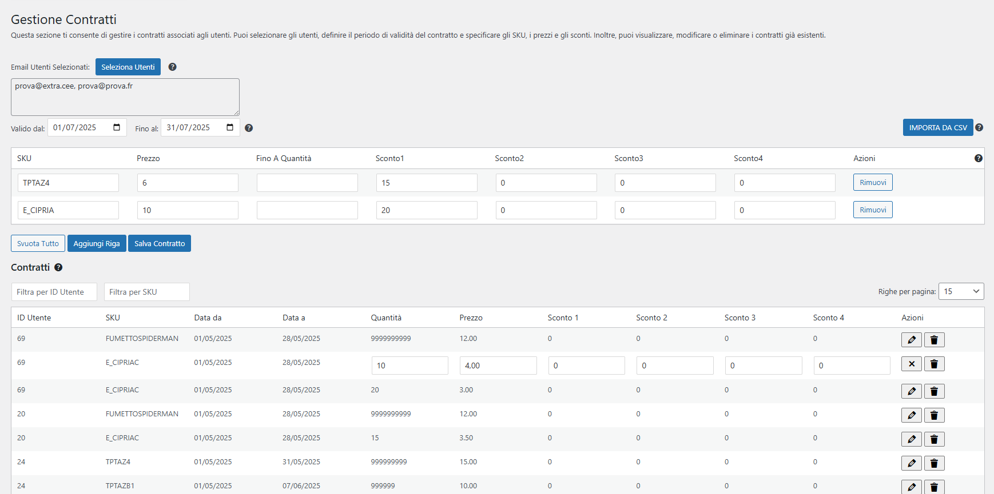Click help icon in SKU table header
The image size is (994, 494).
[979, 158]
